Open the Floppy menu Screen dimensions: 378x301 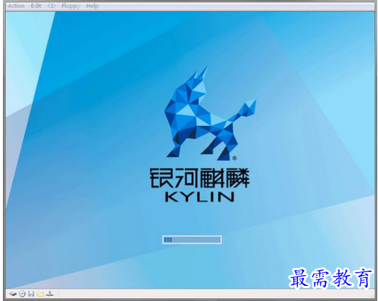click(71, 6)
